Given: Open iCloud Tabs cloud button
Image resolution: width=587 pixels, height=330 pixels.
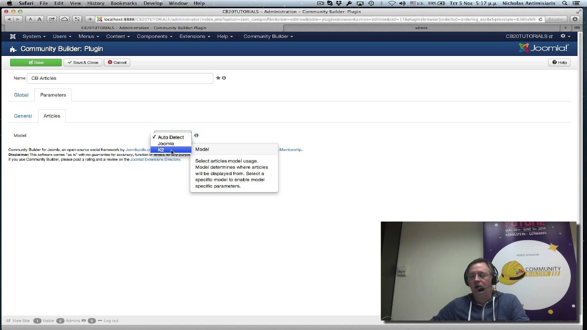Looking at the screenshot, I should pyautogui.click(x=65, y=19).
